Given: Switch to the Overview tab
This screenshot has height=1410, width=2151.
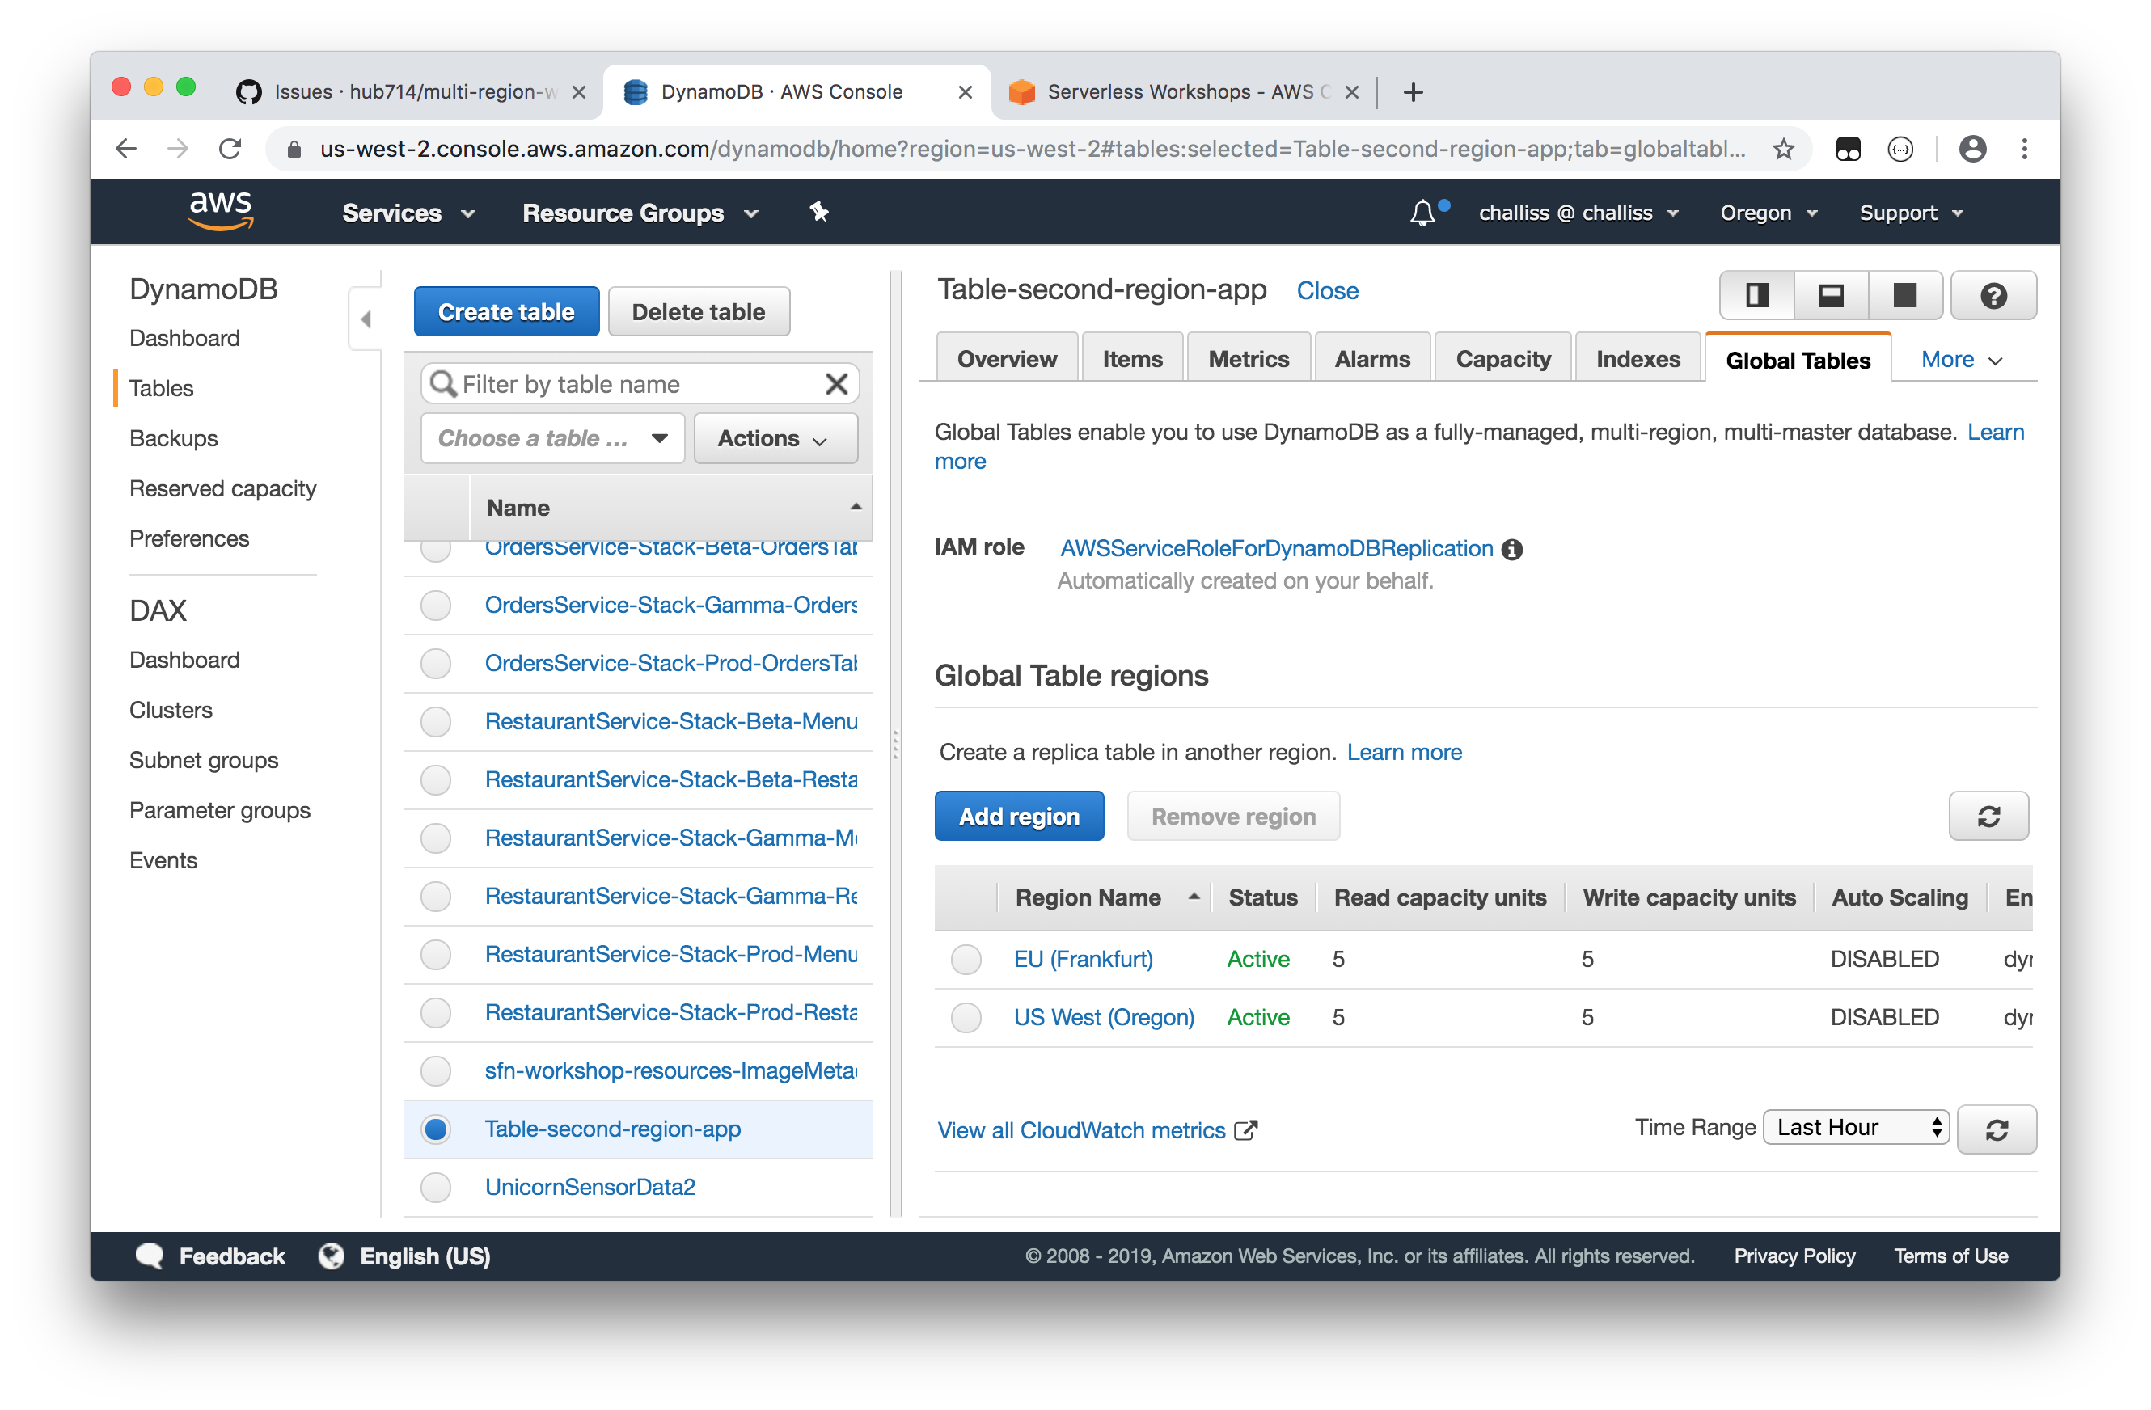Looking at the screenshot, I should coord(1006,359).
